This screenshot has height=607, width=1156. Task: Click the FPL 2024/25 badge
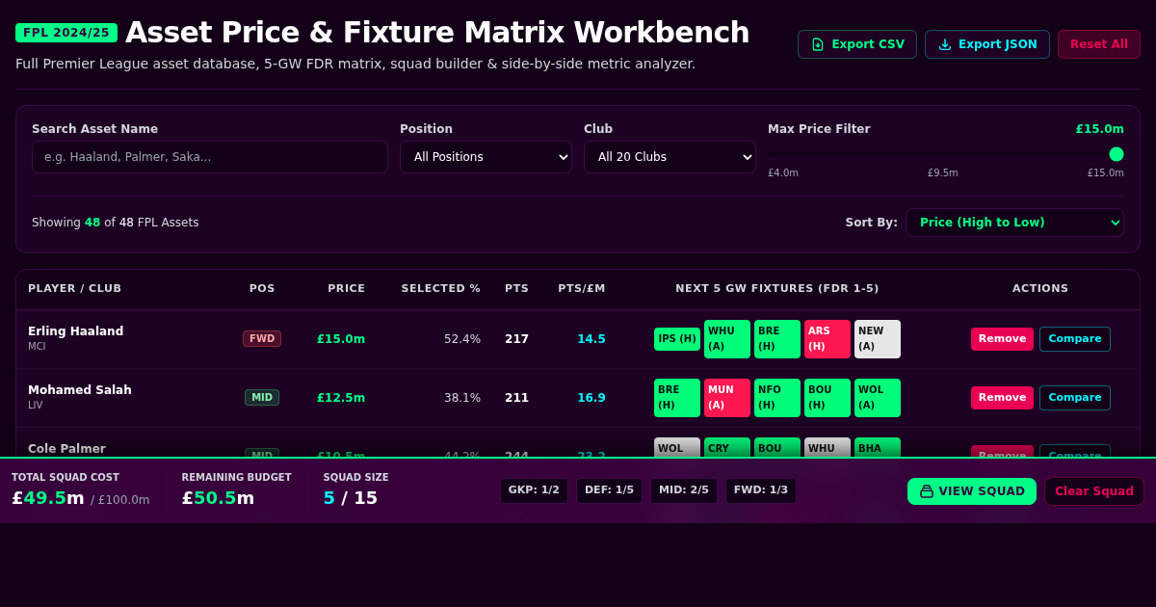(x=66, y=33)
